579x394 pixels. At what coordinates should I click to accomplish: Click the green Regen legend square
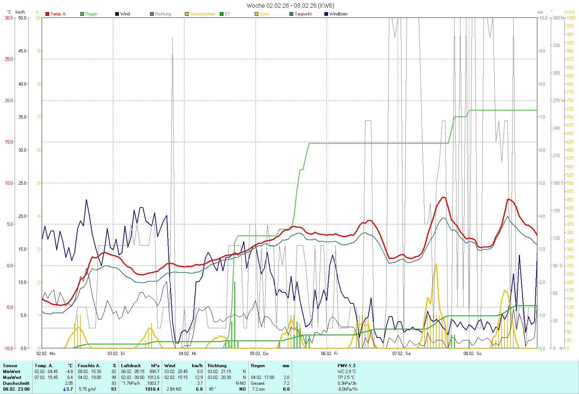point(82,14)
